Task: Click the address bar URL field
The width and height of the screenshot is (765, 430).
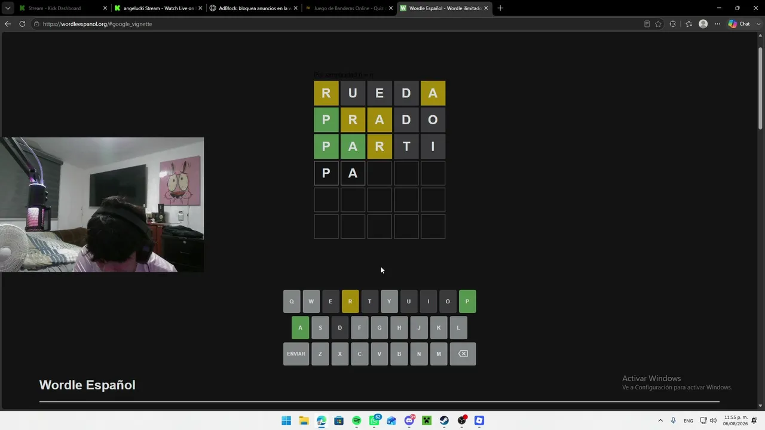Action: (x=335, y=24)
